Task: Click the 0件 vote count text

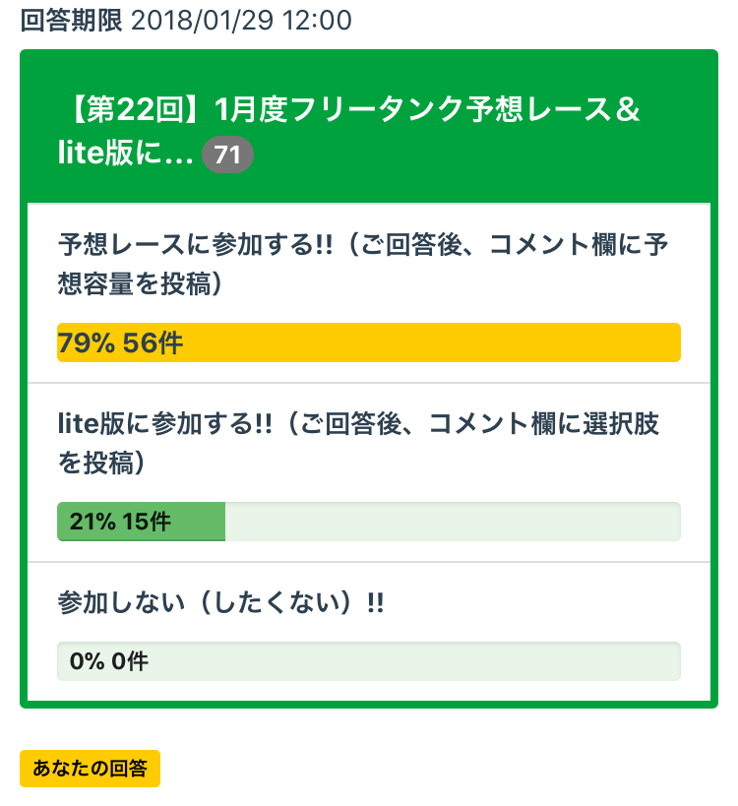Action: point(130,661)
